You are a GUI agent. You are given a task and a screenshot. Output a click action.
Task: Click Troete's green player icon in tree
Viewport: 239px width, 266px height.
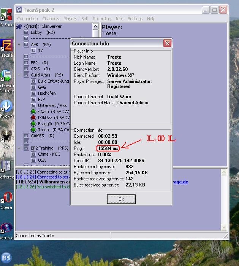coord(33,130)
